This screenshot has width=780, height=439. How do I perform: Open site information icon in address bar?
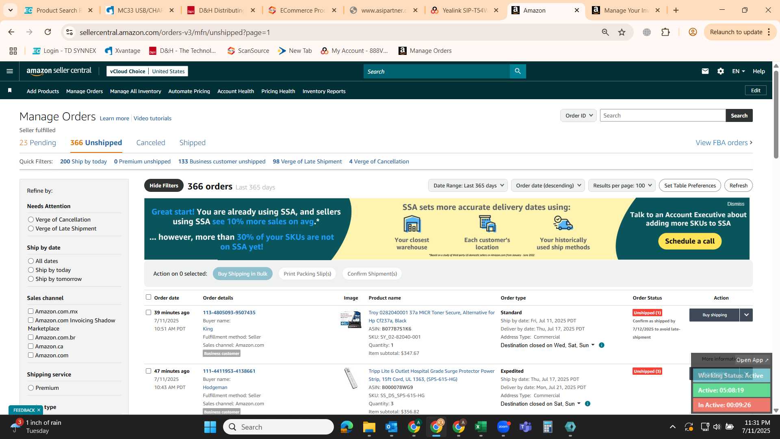(x=69, y=32)
